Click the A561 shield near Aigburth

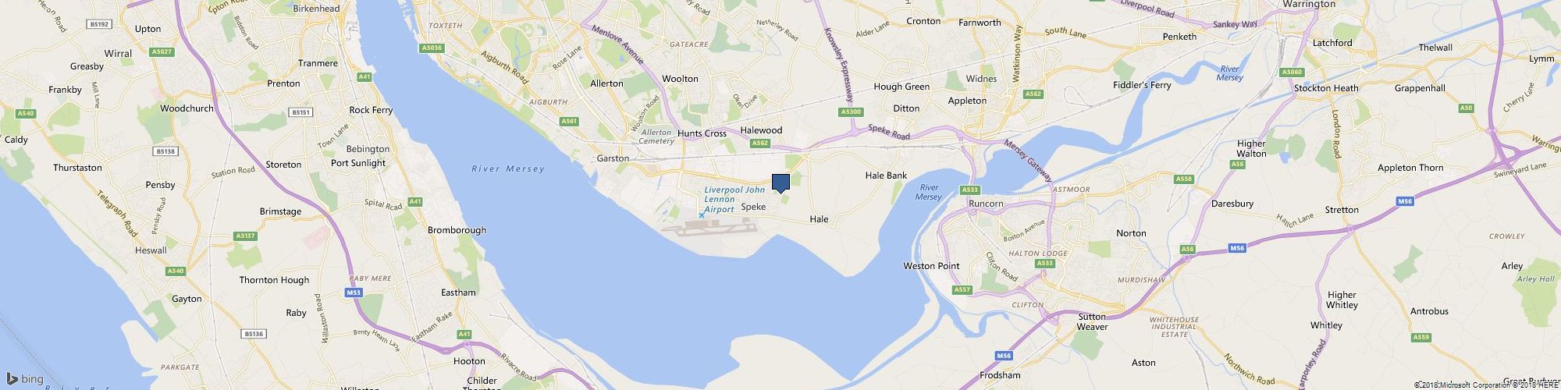pyautogui.click(x=570, y=121)
